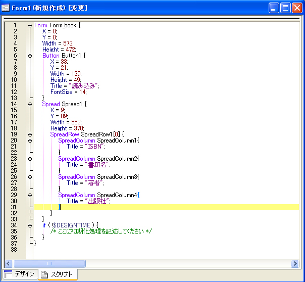Click the horizontal scrollbar thumb

click(x=49, y=263)
